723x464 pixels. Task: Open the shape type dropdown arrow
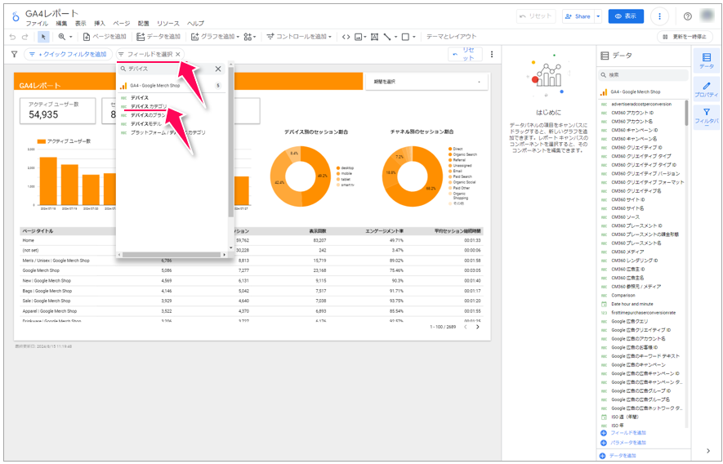click(414, 37)
